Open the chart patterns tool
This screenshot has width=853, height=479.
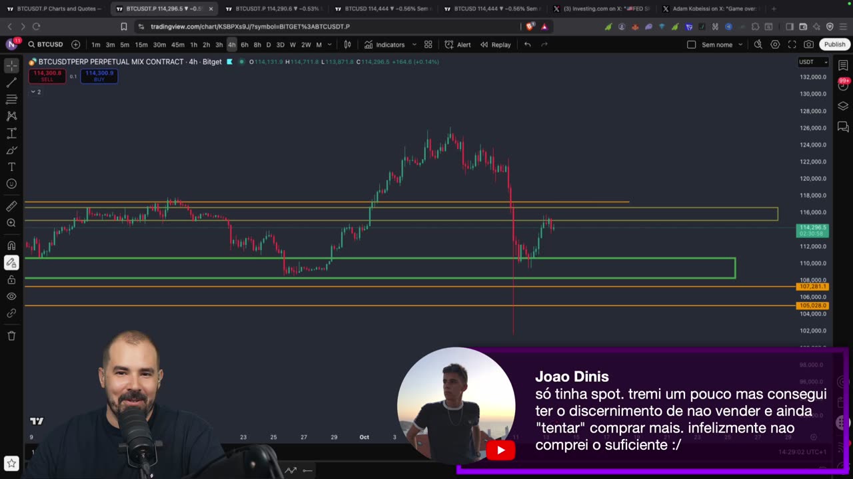pos(11,116)
